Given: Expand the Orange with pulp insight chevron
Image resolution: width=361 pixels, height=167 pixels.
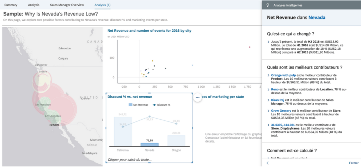Looking at the screenshot, I should point(268,75).
